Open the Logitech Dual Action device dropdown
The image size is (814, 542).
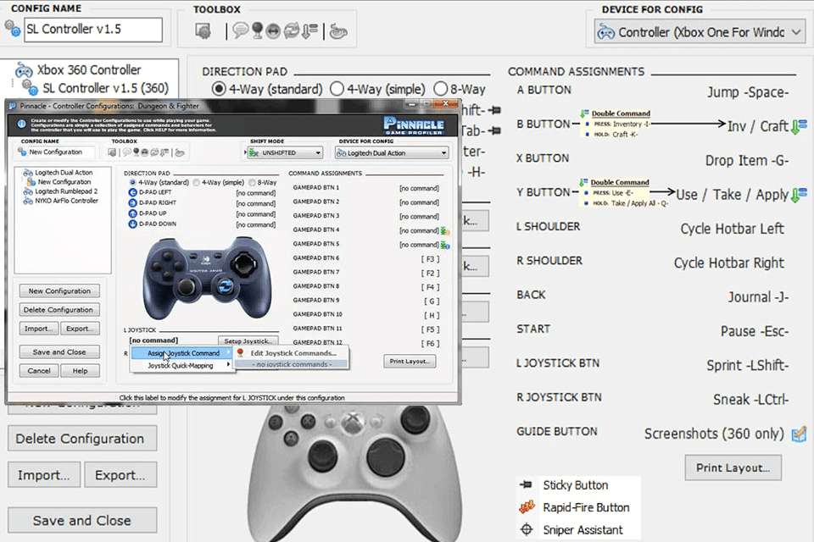coord(392,153)
